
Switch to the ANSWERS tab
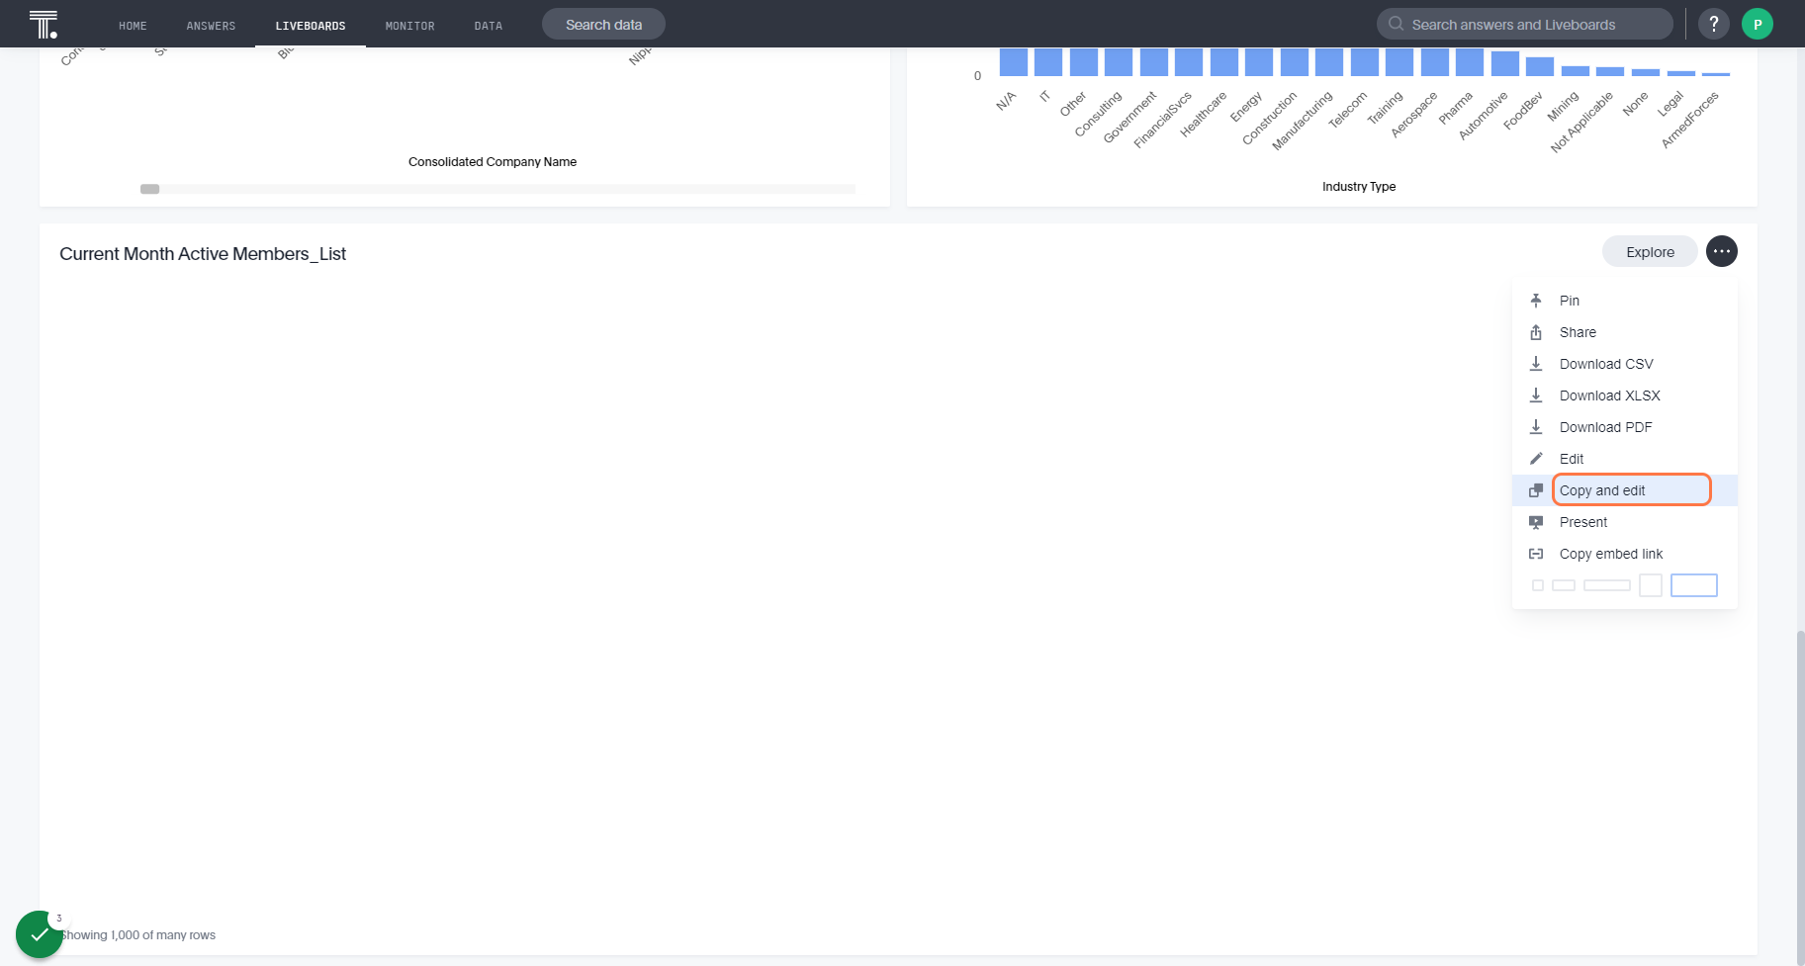(x=211, y=26)
